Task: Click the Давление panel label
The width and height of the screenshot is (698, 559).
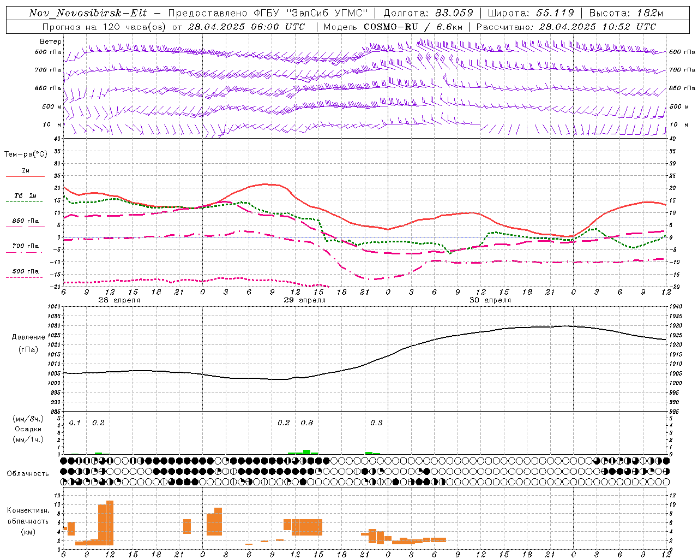Action: click(x=28, y=337)
